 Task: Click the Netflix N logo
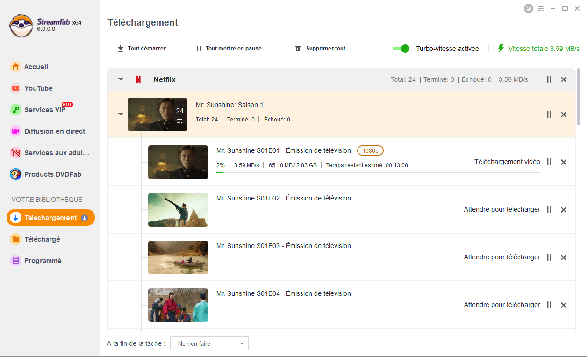pos(138,79)
